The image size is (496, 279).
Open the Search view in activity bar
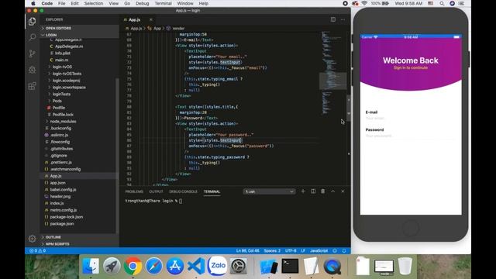tap(32, 37)
